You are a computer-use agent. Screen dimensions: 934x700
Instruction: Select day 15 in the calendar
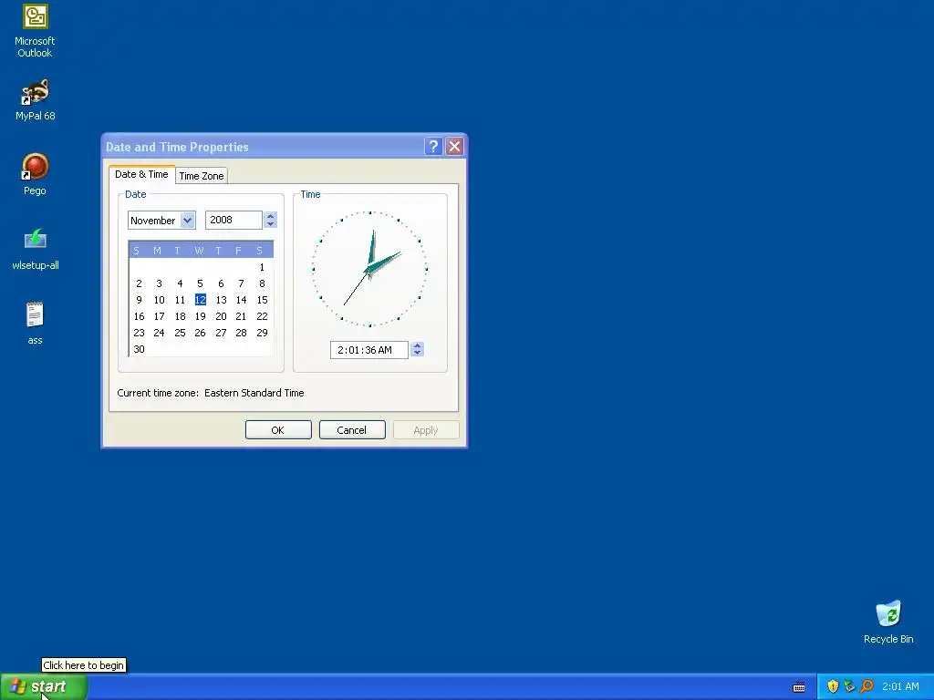[262, 300]
